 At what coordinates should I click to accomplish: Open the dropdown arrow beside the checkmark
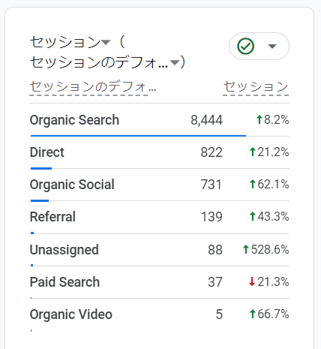tap(272, 47)
